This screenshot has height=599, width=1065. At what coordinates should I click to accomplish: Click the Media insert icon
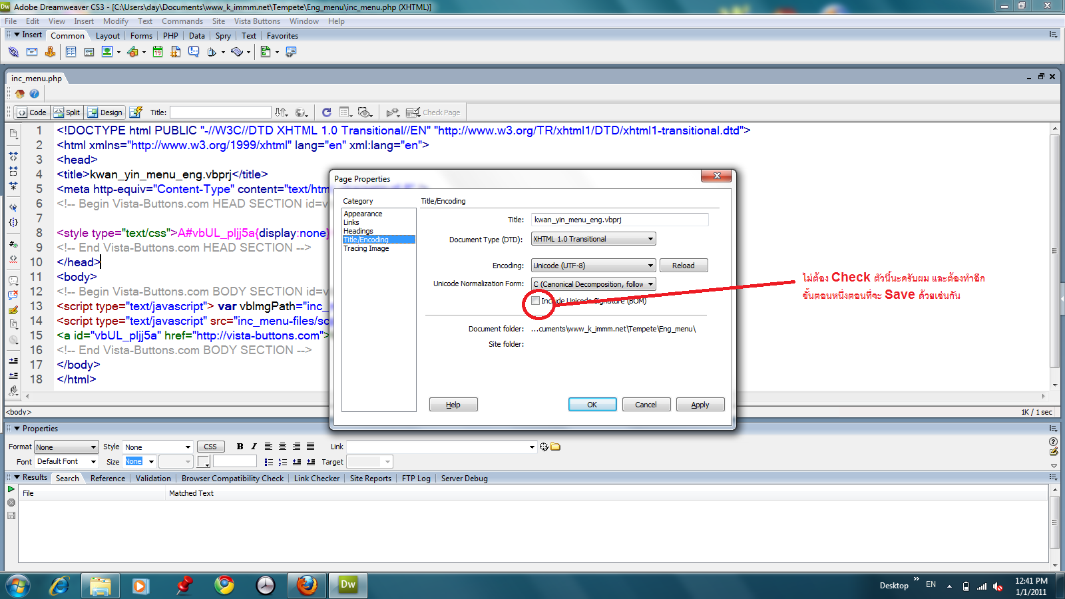133,52
